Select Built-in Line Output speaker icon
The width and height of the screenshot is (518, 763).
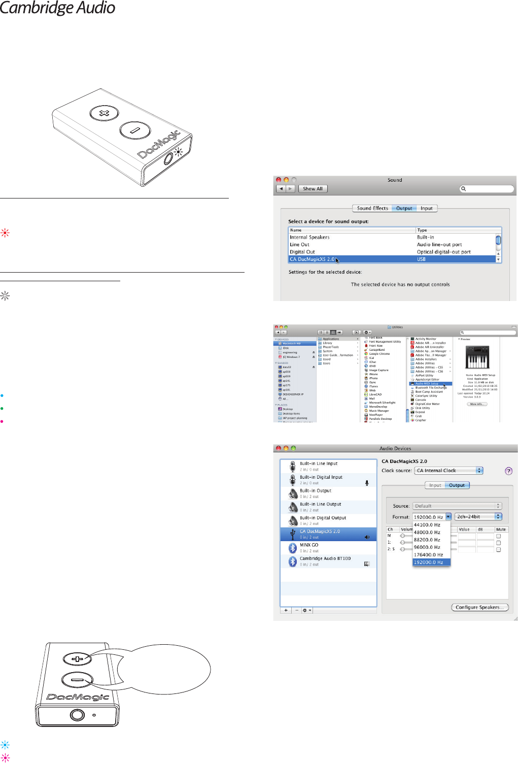293,507
